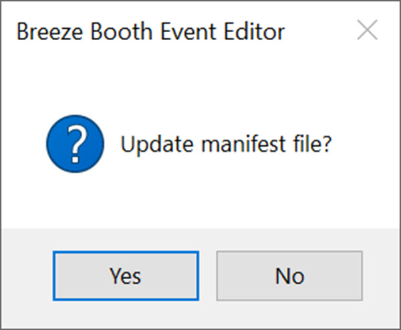The image size is (401, 330).
Task: Click the word 'manifest' in the prompt
Action: click(243, 144)
